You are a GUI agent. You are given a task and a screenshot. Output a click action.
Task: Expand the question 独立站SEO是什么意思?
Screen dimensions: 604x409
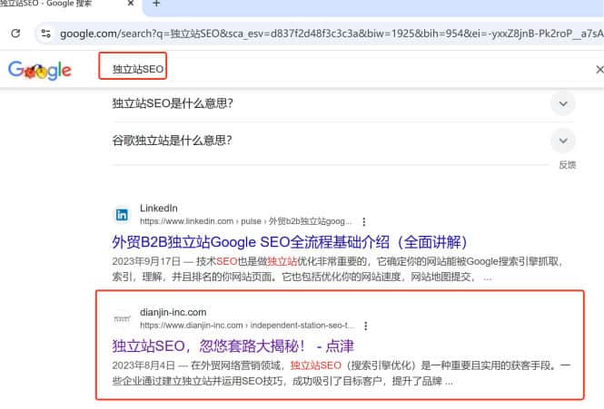pyautogui.click(x=563, y=103)
